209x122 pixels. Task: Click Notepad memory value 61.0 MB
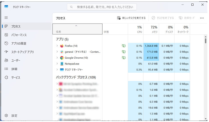153,64
